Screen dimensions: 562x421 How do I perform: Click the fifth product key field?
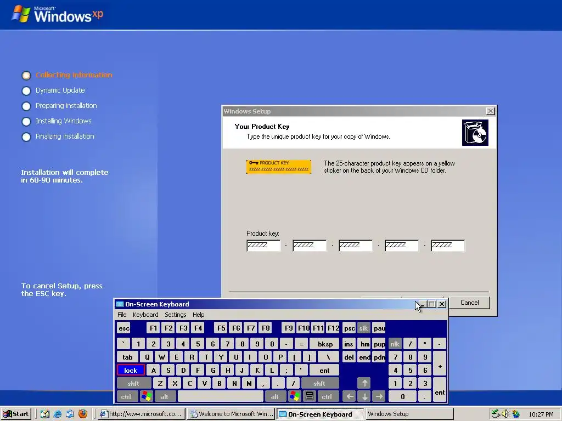pos(448,246)
